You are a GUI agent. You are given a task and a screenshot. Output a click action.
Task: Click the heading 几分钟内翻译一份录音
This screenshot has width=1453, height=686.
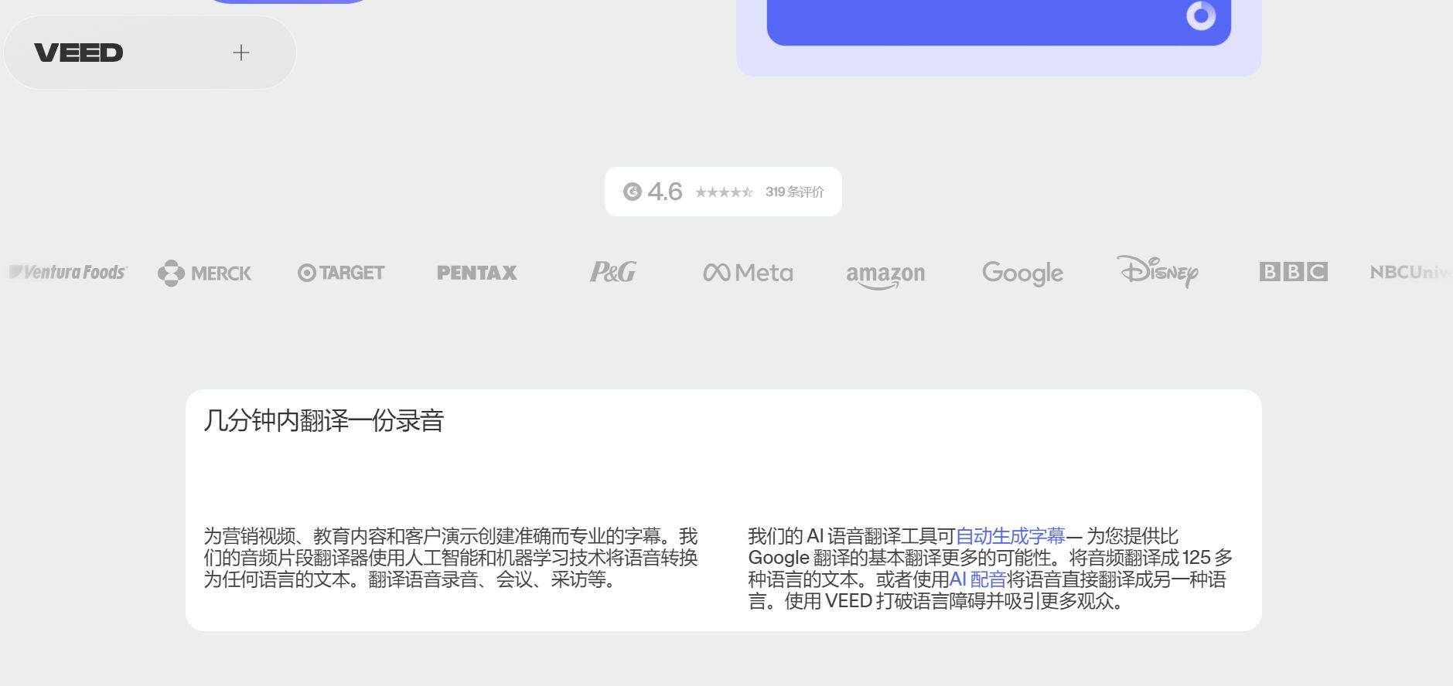(324, 421)
